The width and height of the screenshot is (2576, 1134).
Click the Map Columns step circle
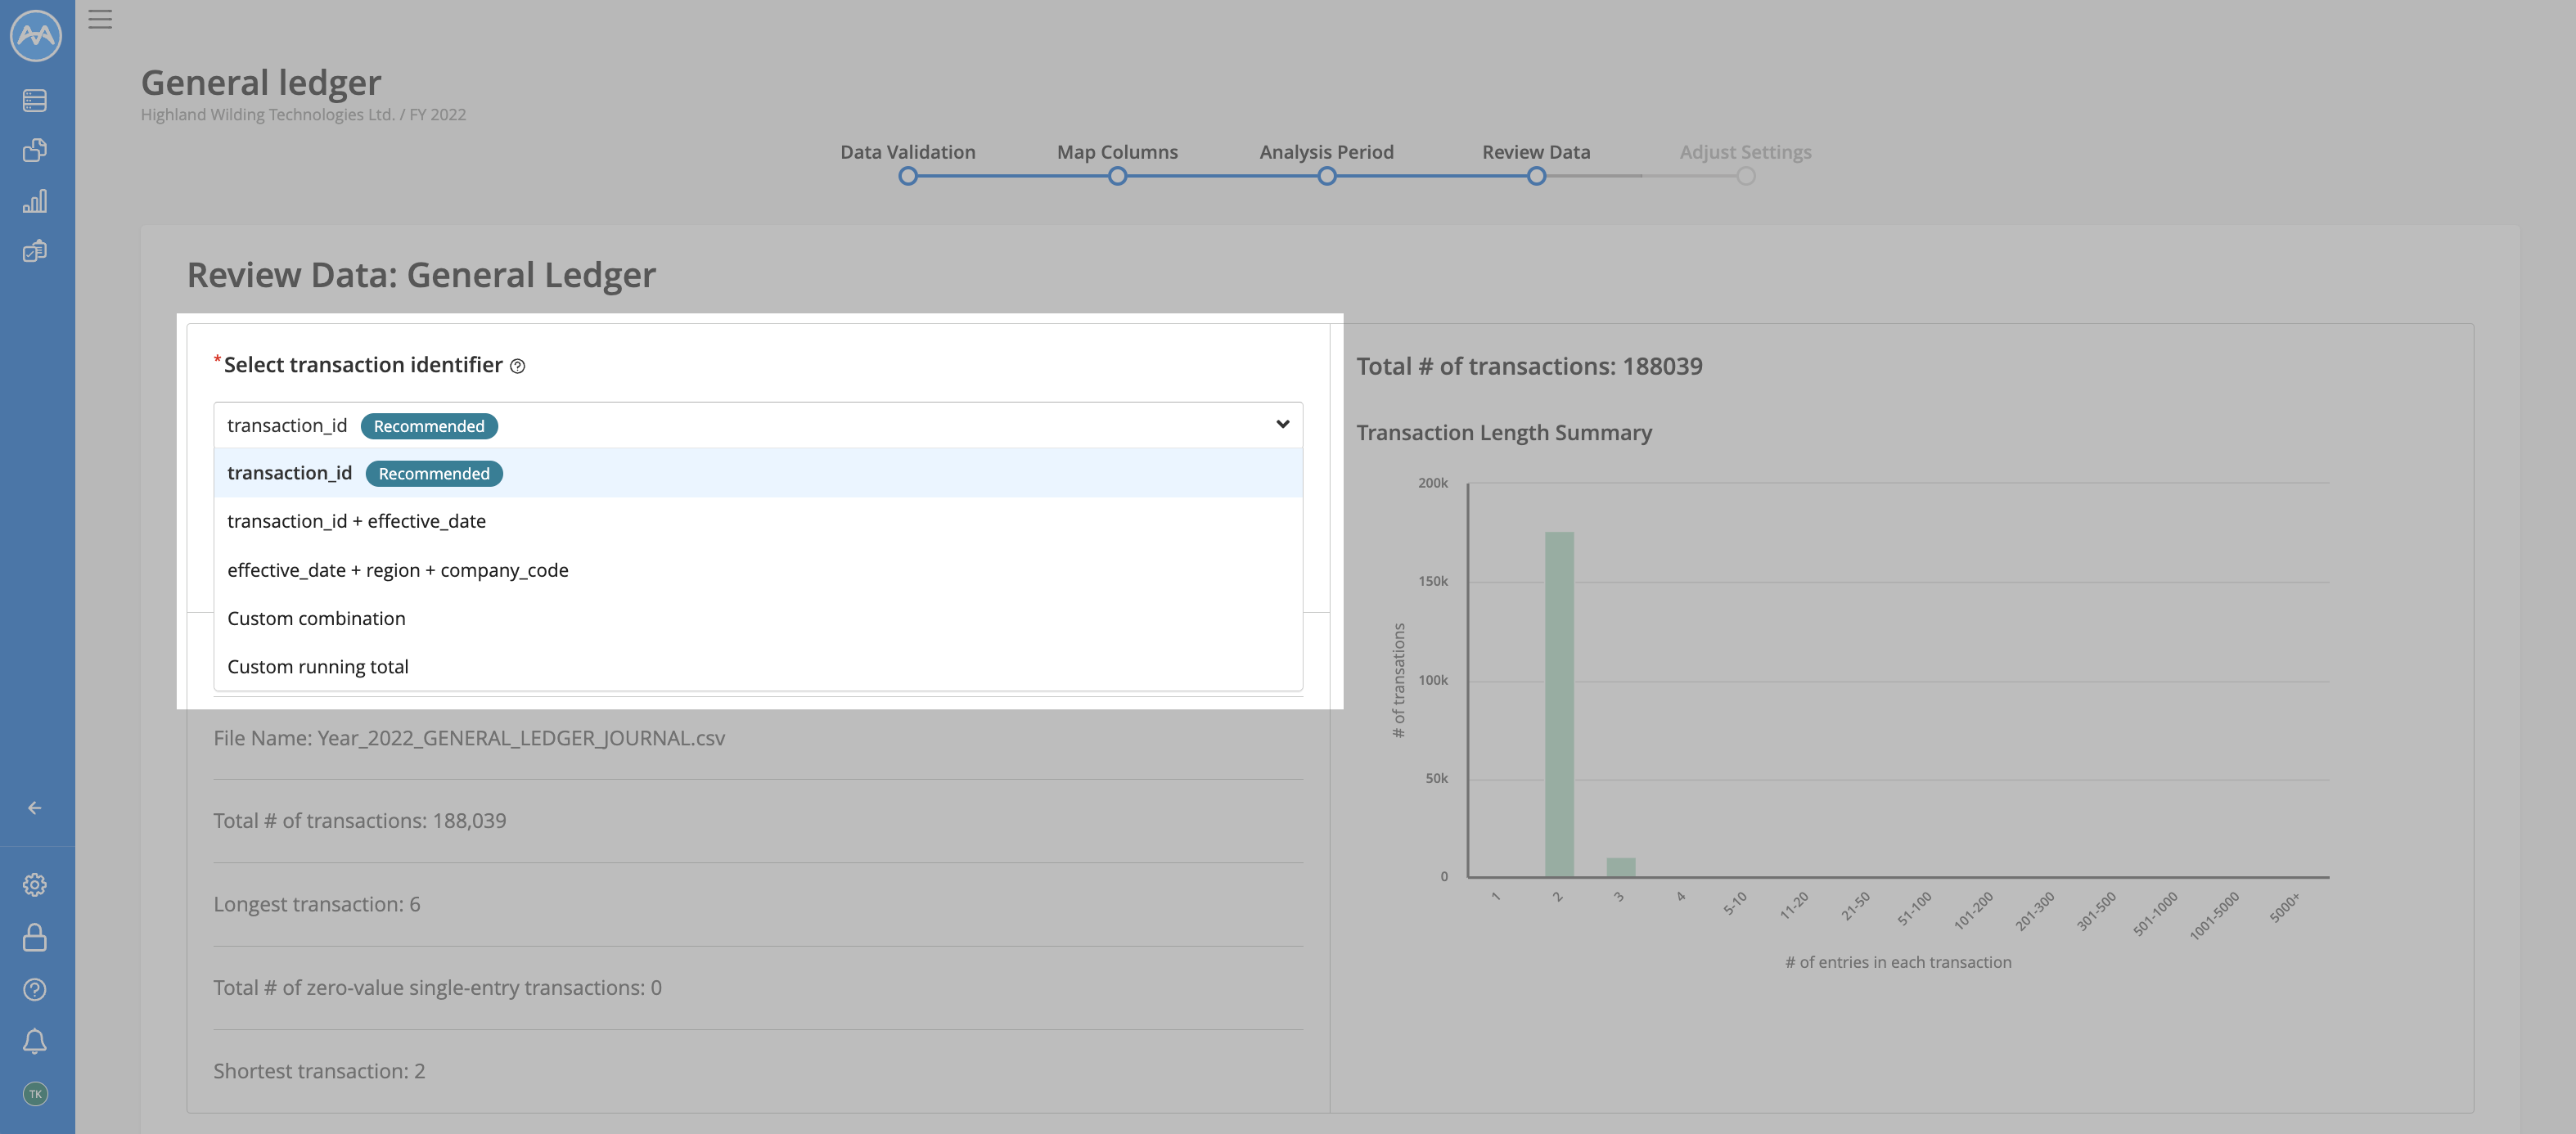(x=1117, y=176)
